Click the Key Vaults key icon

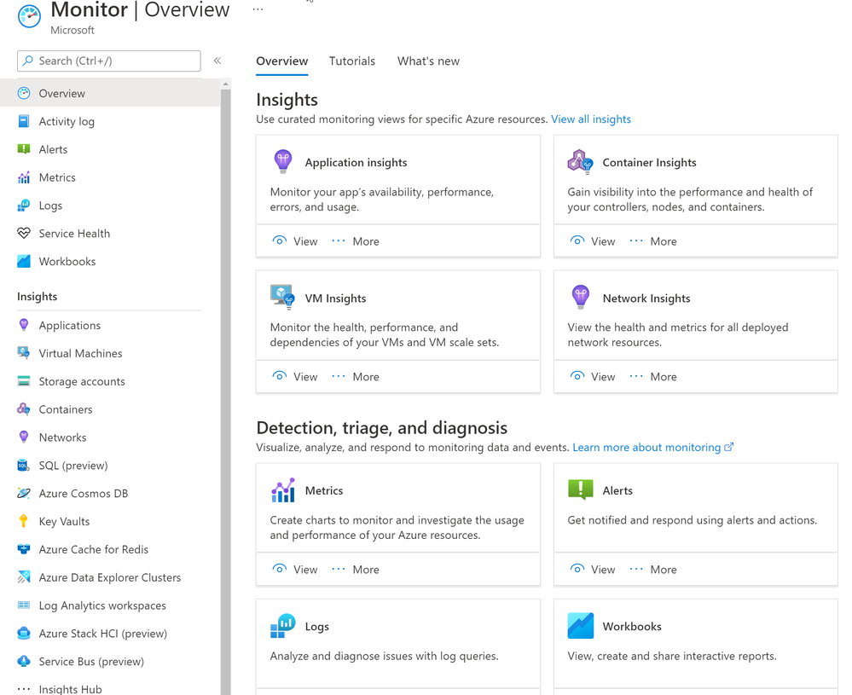coord(24,521)
